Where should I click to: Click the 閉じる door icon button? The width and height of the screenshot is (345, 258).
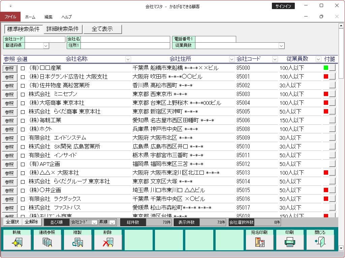(320, 242)
